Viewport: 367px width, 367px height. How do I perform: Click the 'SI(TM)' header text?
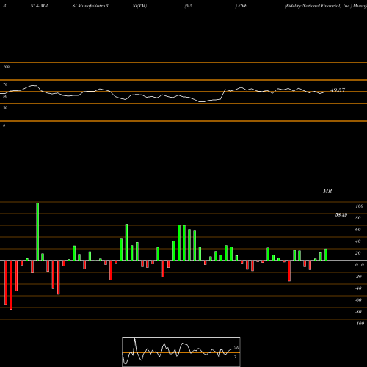pyautogui.click(x=139, y=6)
